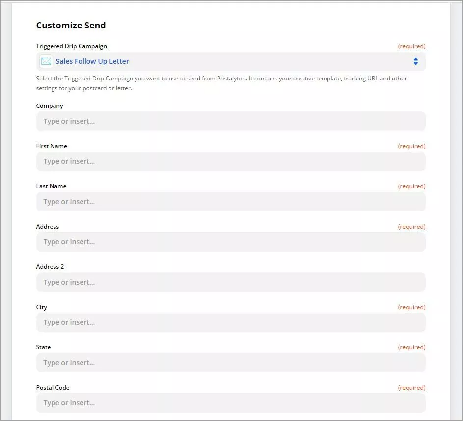Click the Triggered Drip Campaign label

pyautogui.click(x=72, y=46)
